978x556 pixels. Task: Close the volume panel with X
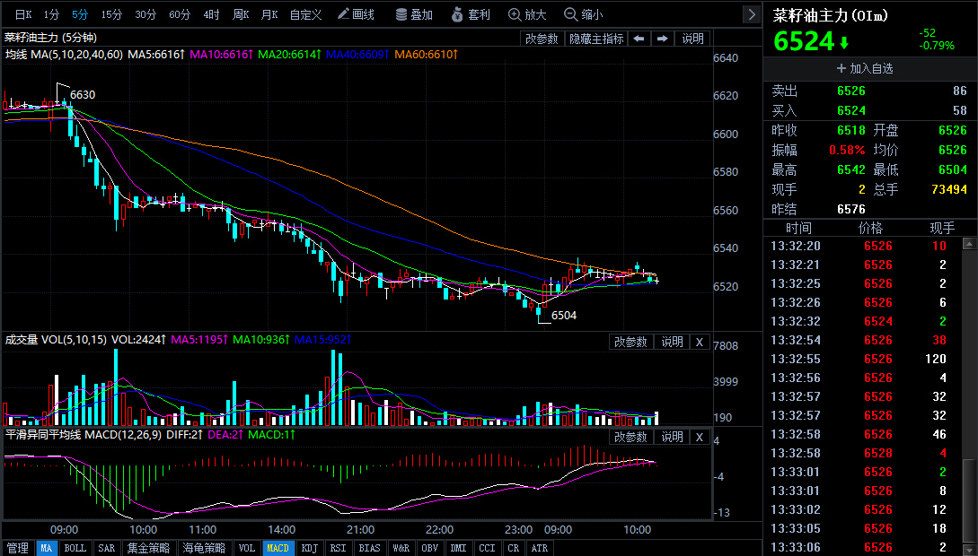[x=700, y=342]
